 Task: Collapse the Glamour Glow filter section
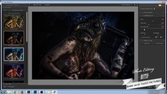pyautogui.click(x=140, y=16)
